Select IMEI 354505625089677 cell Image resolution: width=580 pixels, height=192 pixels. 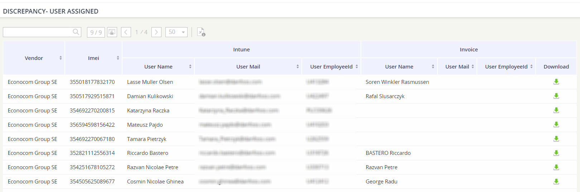(92, 182)
